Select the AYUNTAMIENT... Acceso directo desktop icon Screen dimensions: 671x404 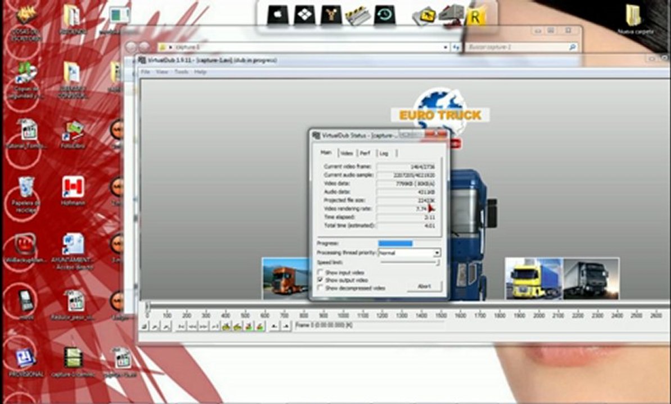click(72, 251)
